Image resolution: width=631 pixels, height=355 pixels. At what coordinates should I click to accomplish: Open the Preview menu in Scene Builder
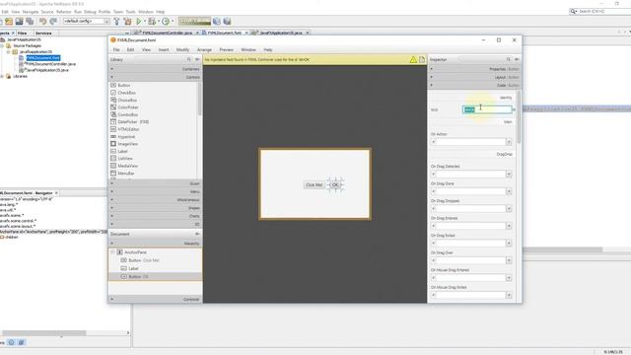(x=226, y=50)
